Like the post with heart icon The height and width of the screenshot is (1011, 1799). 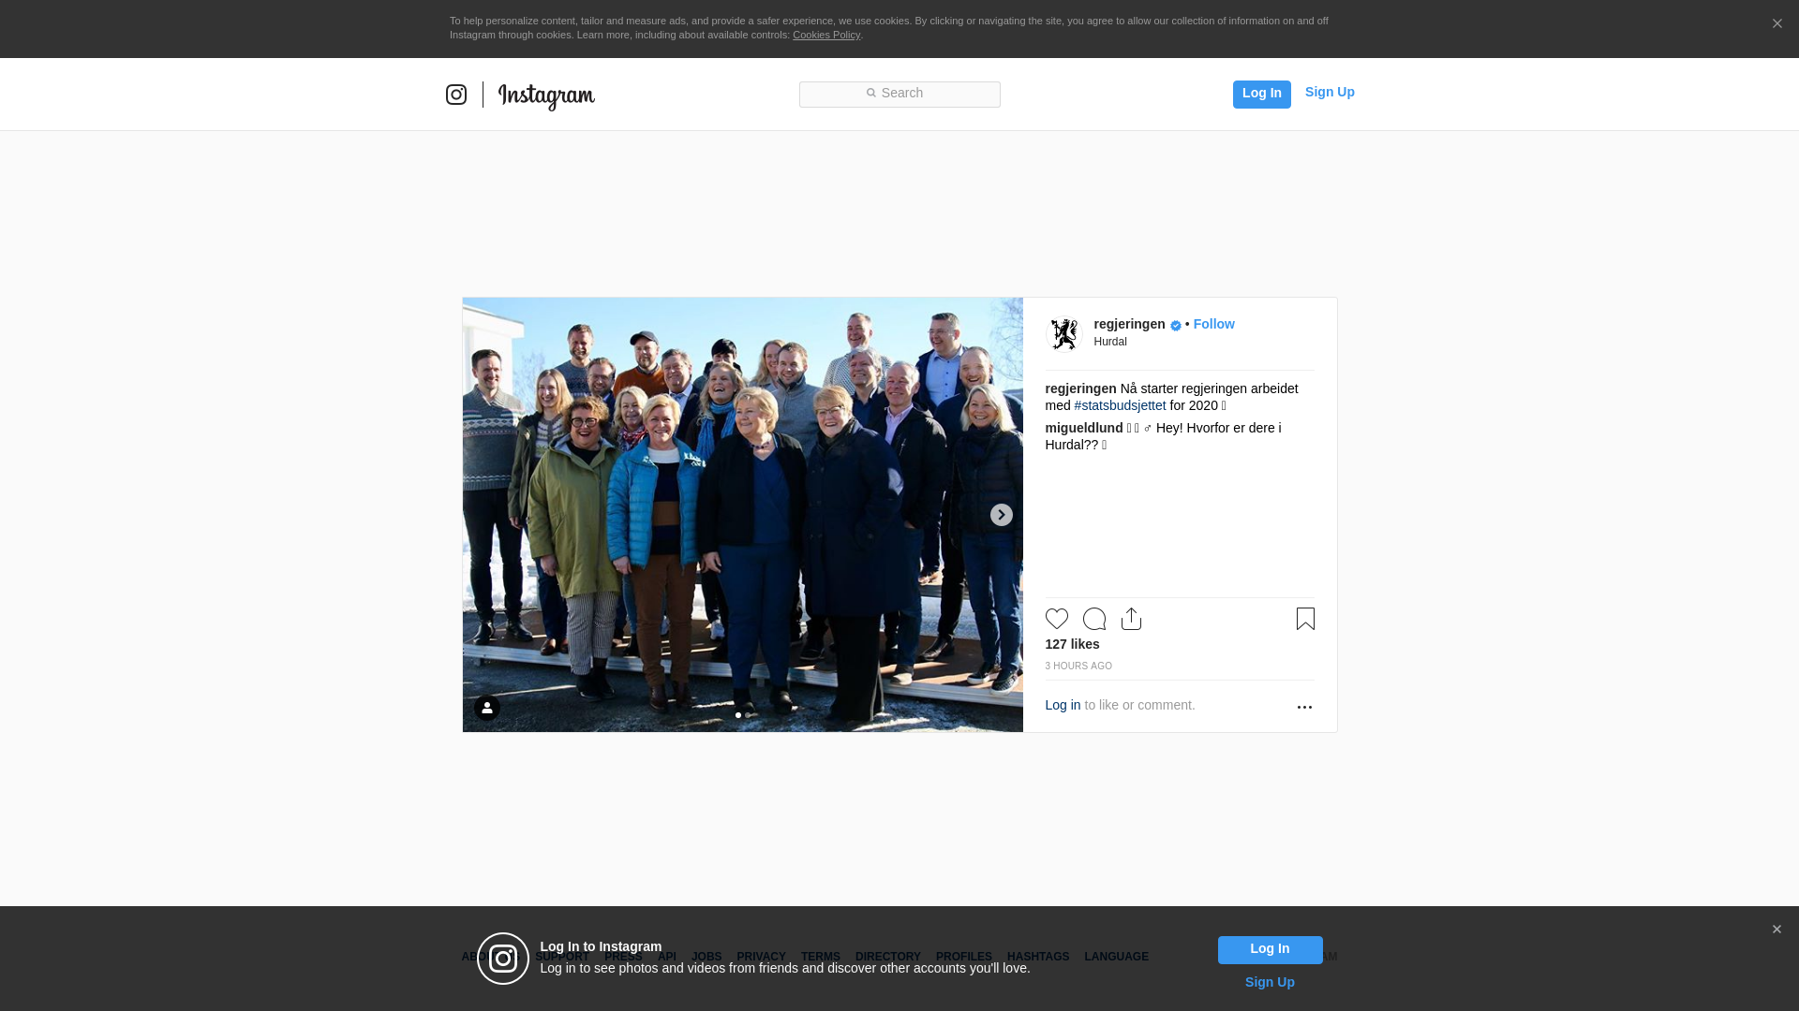1057,619
